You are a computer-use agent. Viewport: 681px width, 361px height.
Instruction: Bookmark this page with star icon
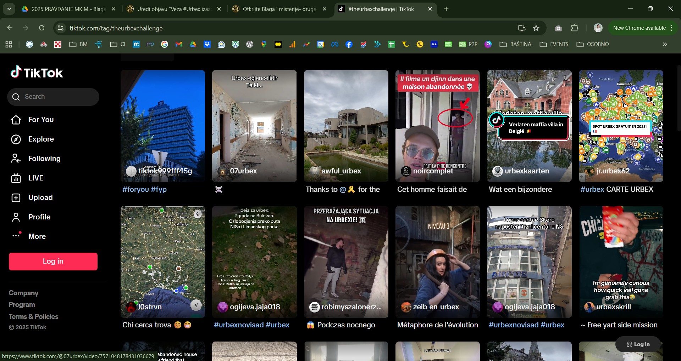point(536,28)
